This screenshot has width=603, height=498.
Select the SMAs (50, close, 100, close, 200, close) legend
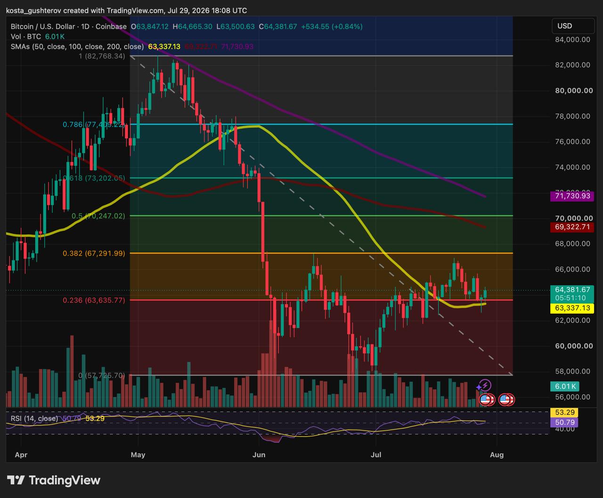77,47
